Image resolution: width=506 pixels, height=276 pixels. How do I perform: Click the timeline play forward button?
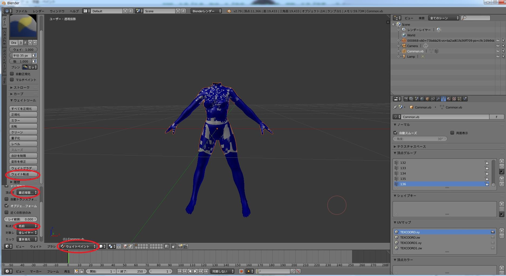tap(195, 271)
